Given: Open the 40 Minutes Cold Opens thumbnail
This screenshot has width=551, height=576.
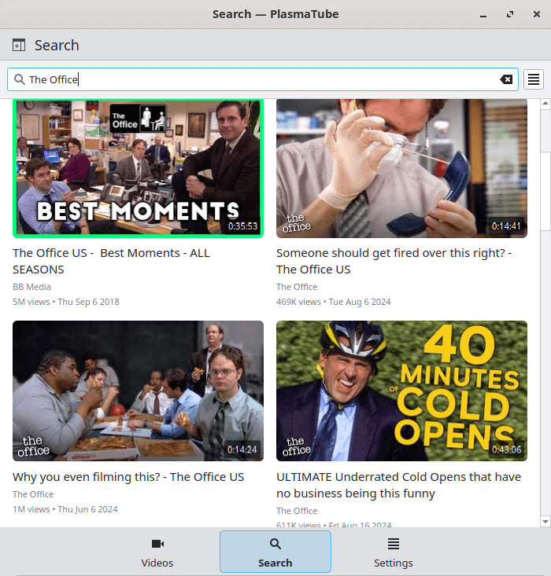Looking at the screenshot, I should 401,391.
